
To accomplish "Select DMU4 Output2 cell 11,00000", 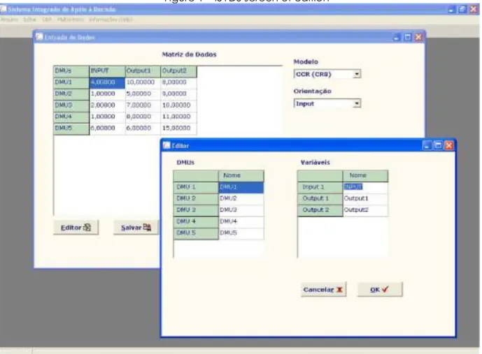I will tap(178, 117).
